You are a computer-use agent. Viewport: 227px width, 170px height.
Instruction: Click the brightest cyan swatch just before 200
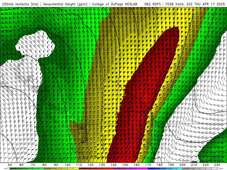[180, 168]
